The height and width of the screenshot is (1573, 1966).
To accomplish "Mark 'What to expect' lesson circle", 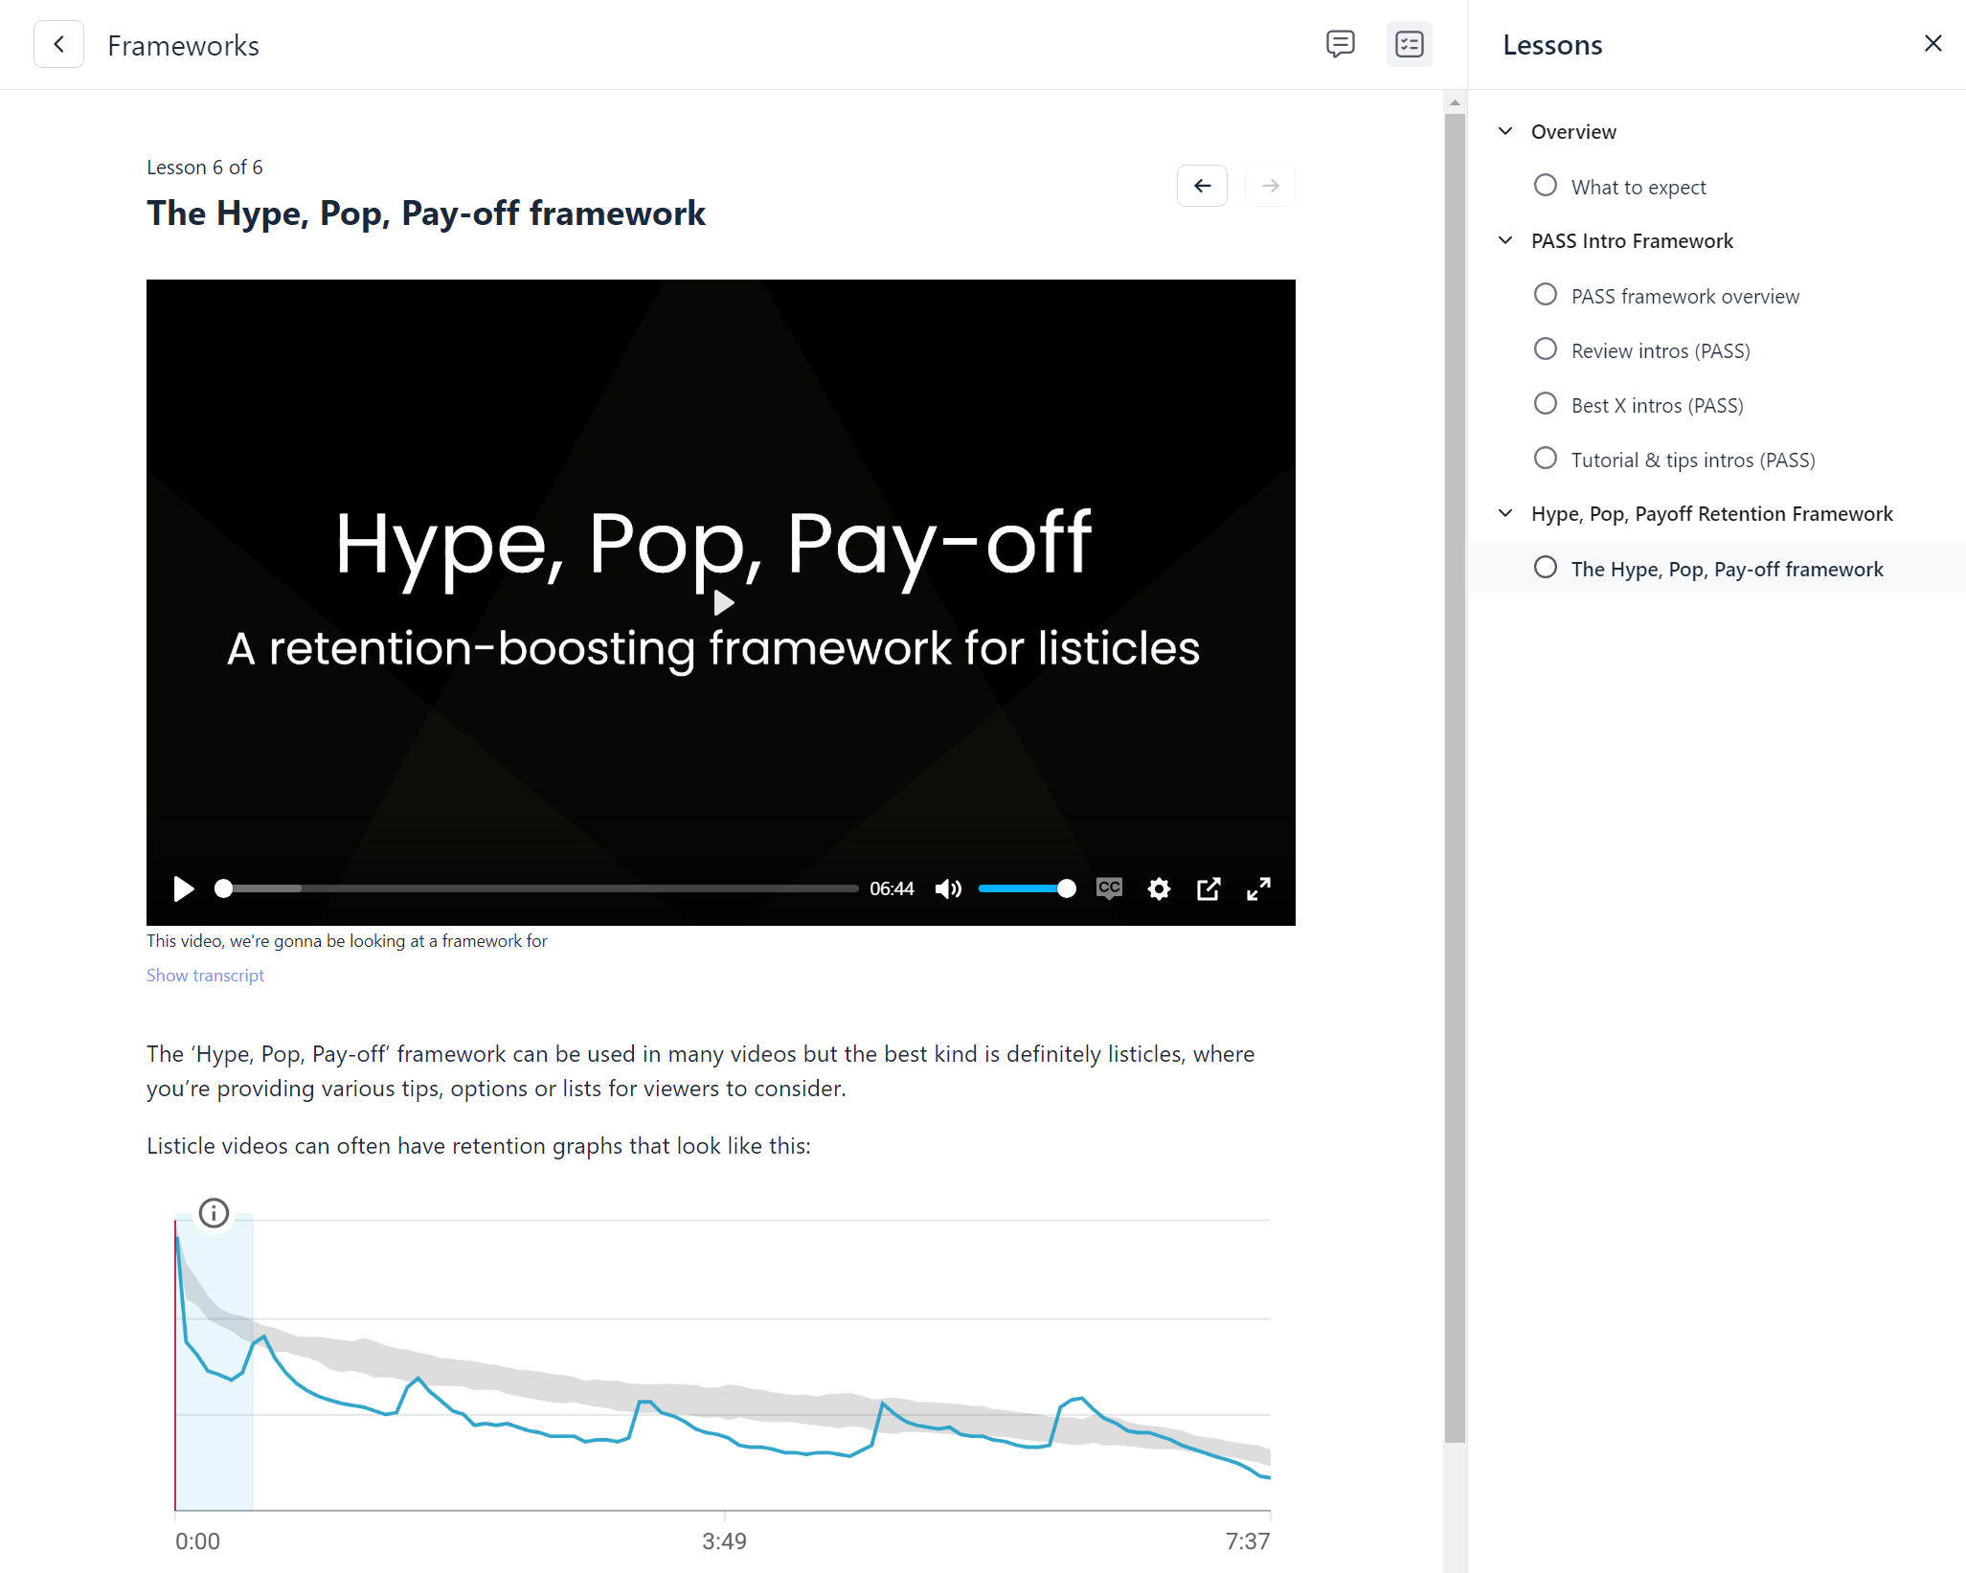I will click(x=1546, y=186).
